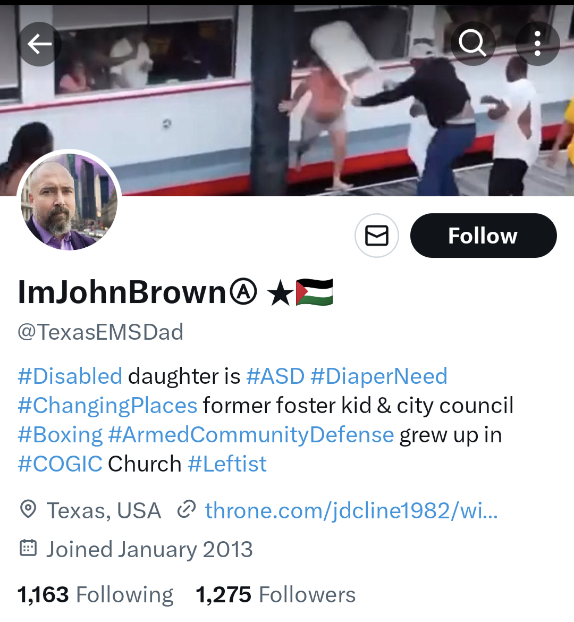Tap the @TexasEMSDad handle
The image size is (574, 622).
pyautogui.click(x=100, y=332)
